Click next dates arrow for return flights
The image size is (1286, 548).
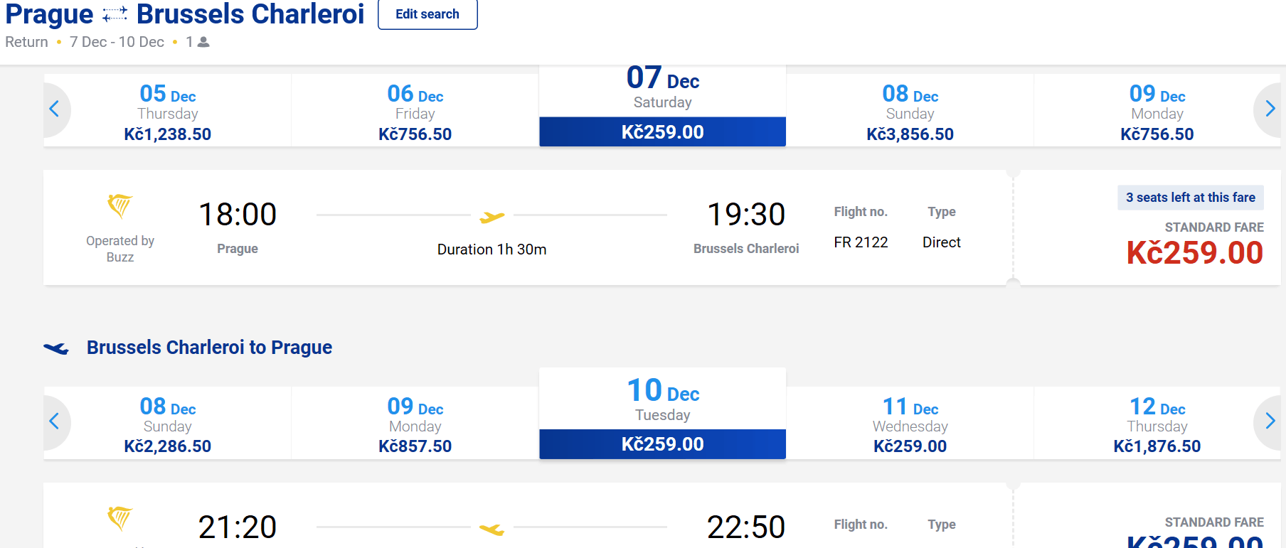pyautogui.click(x=1270, y=421)
